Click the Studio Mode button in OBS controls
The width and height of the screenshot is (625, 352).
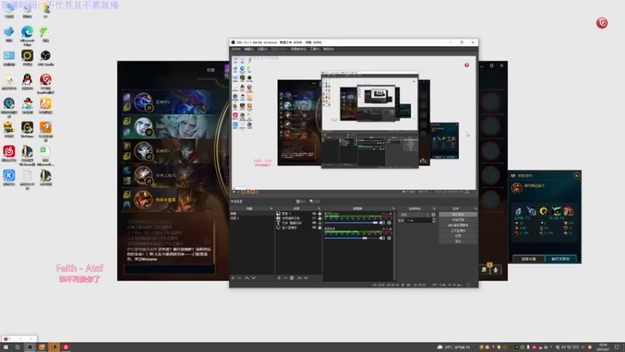(458, 231)
